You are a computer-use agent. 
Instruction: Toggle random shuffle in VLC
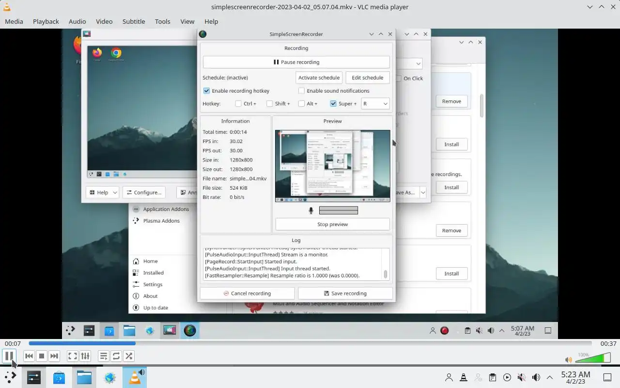129,356
